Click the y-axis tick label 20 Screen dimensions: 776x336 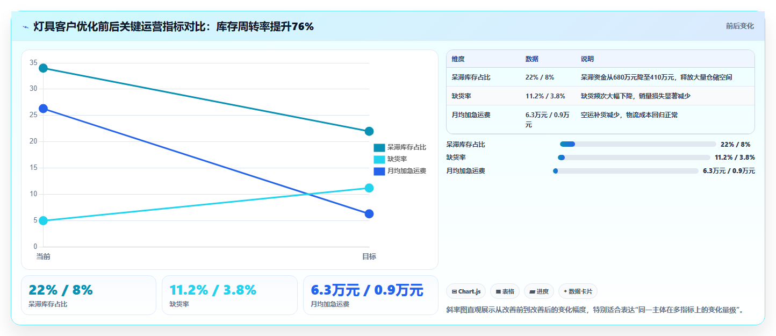click(33, 141)
